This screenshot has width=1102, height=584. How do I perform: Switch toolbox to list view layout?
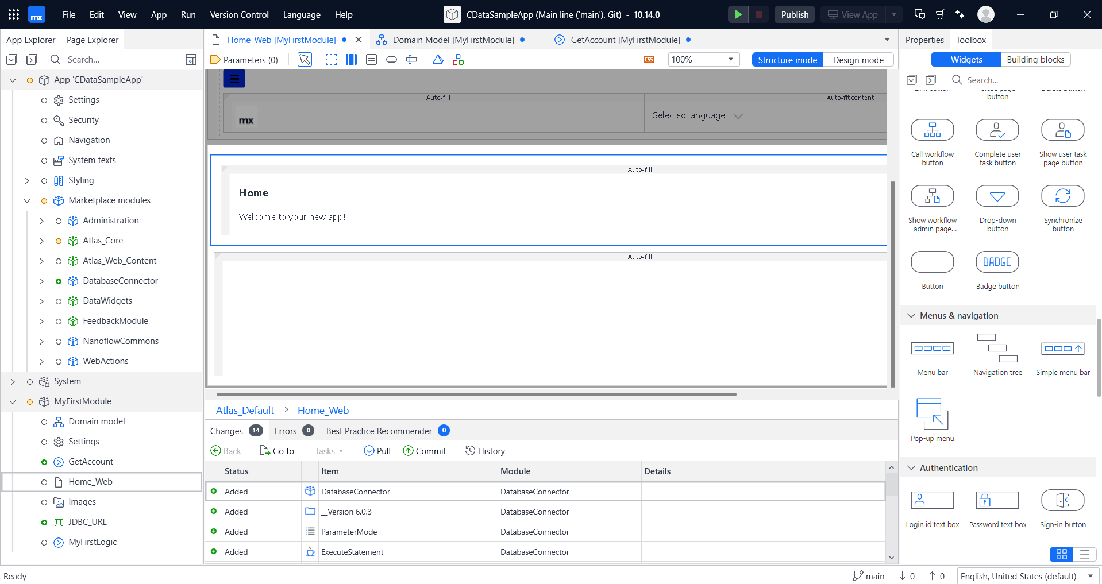click(1084, 554)
